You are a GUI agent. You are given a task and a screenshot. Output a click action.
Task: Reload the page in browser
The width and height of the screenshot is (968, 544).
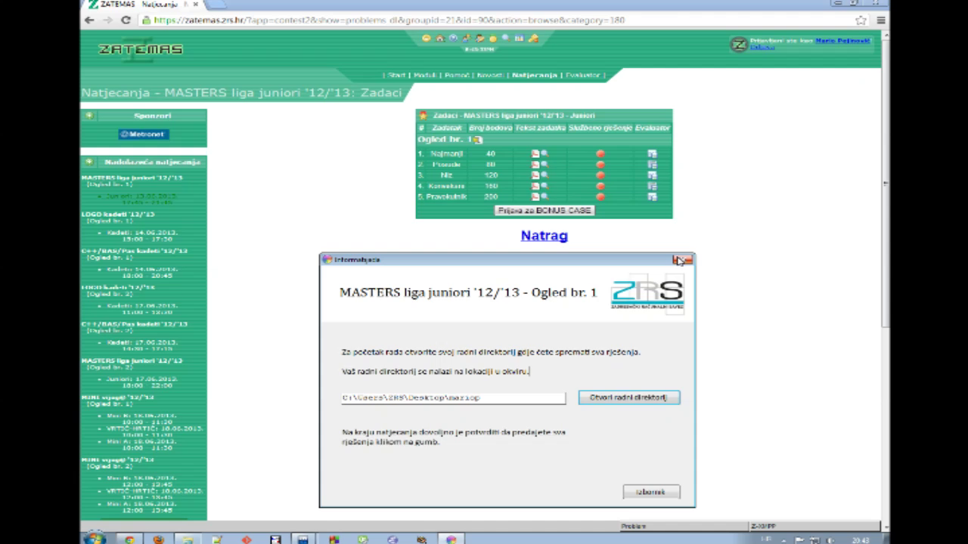126,20
